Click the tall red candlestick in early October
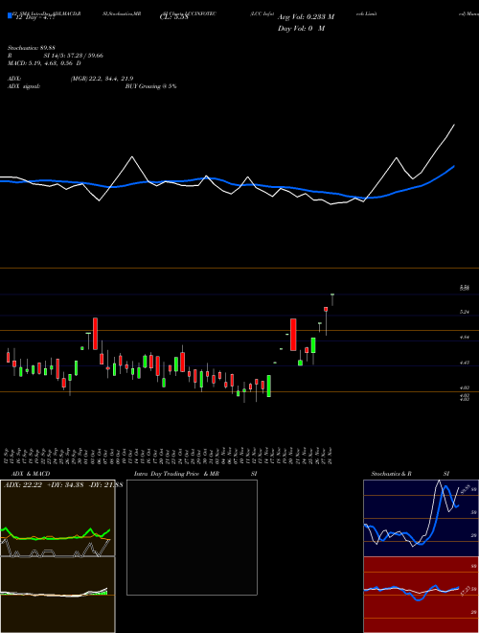 pos(95,334)
